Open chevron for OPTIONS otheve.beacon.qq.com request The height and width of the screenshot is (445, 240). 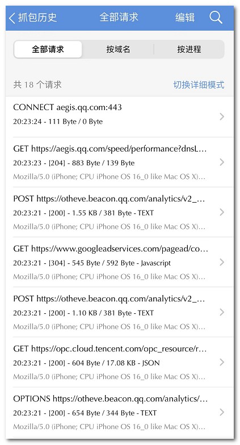click(222, 412)
